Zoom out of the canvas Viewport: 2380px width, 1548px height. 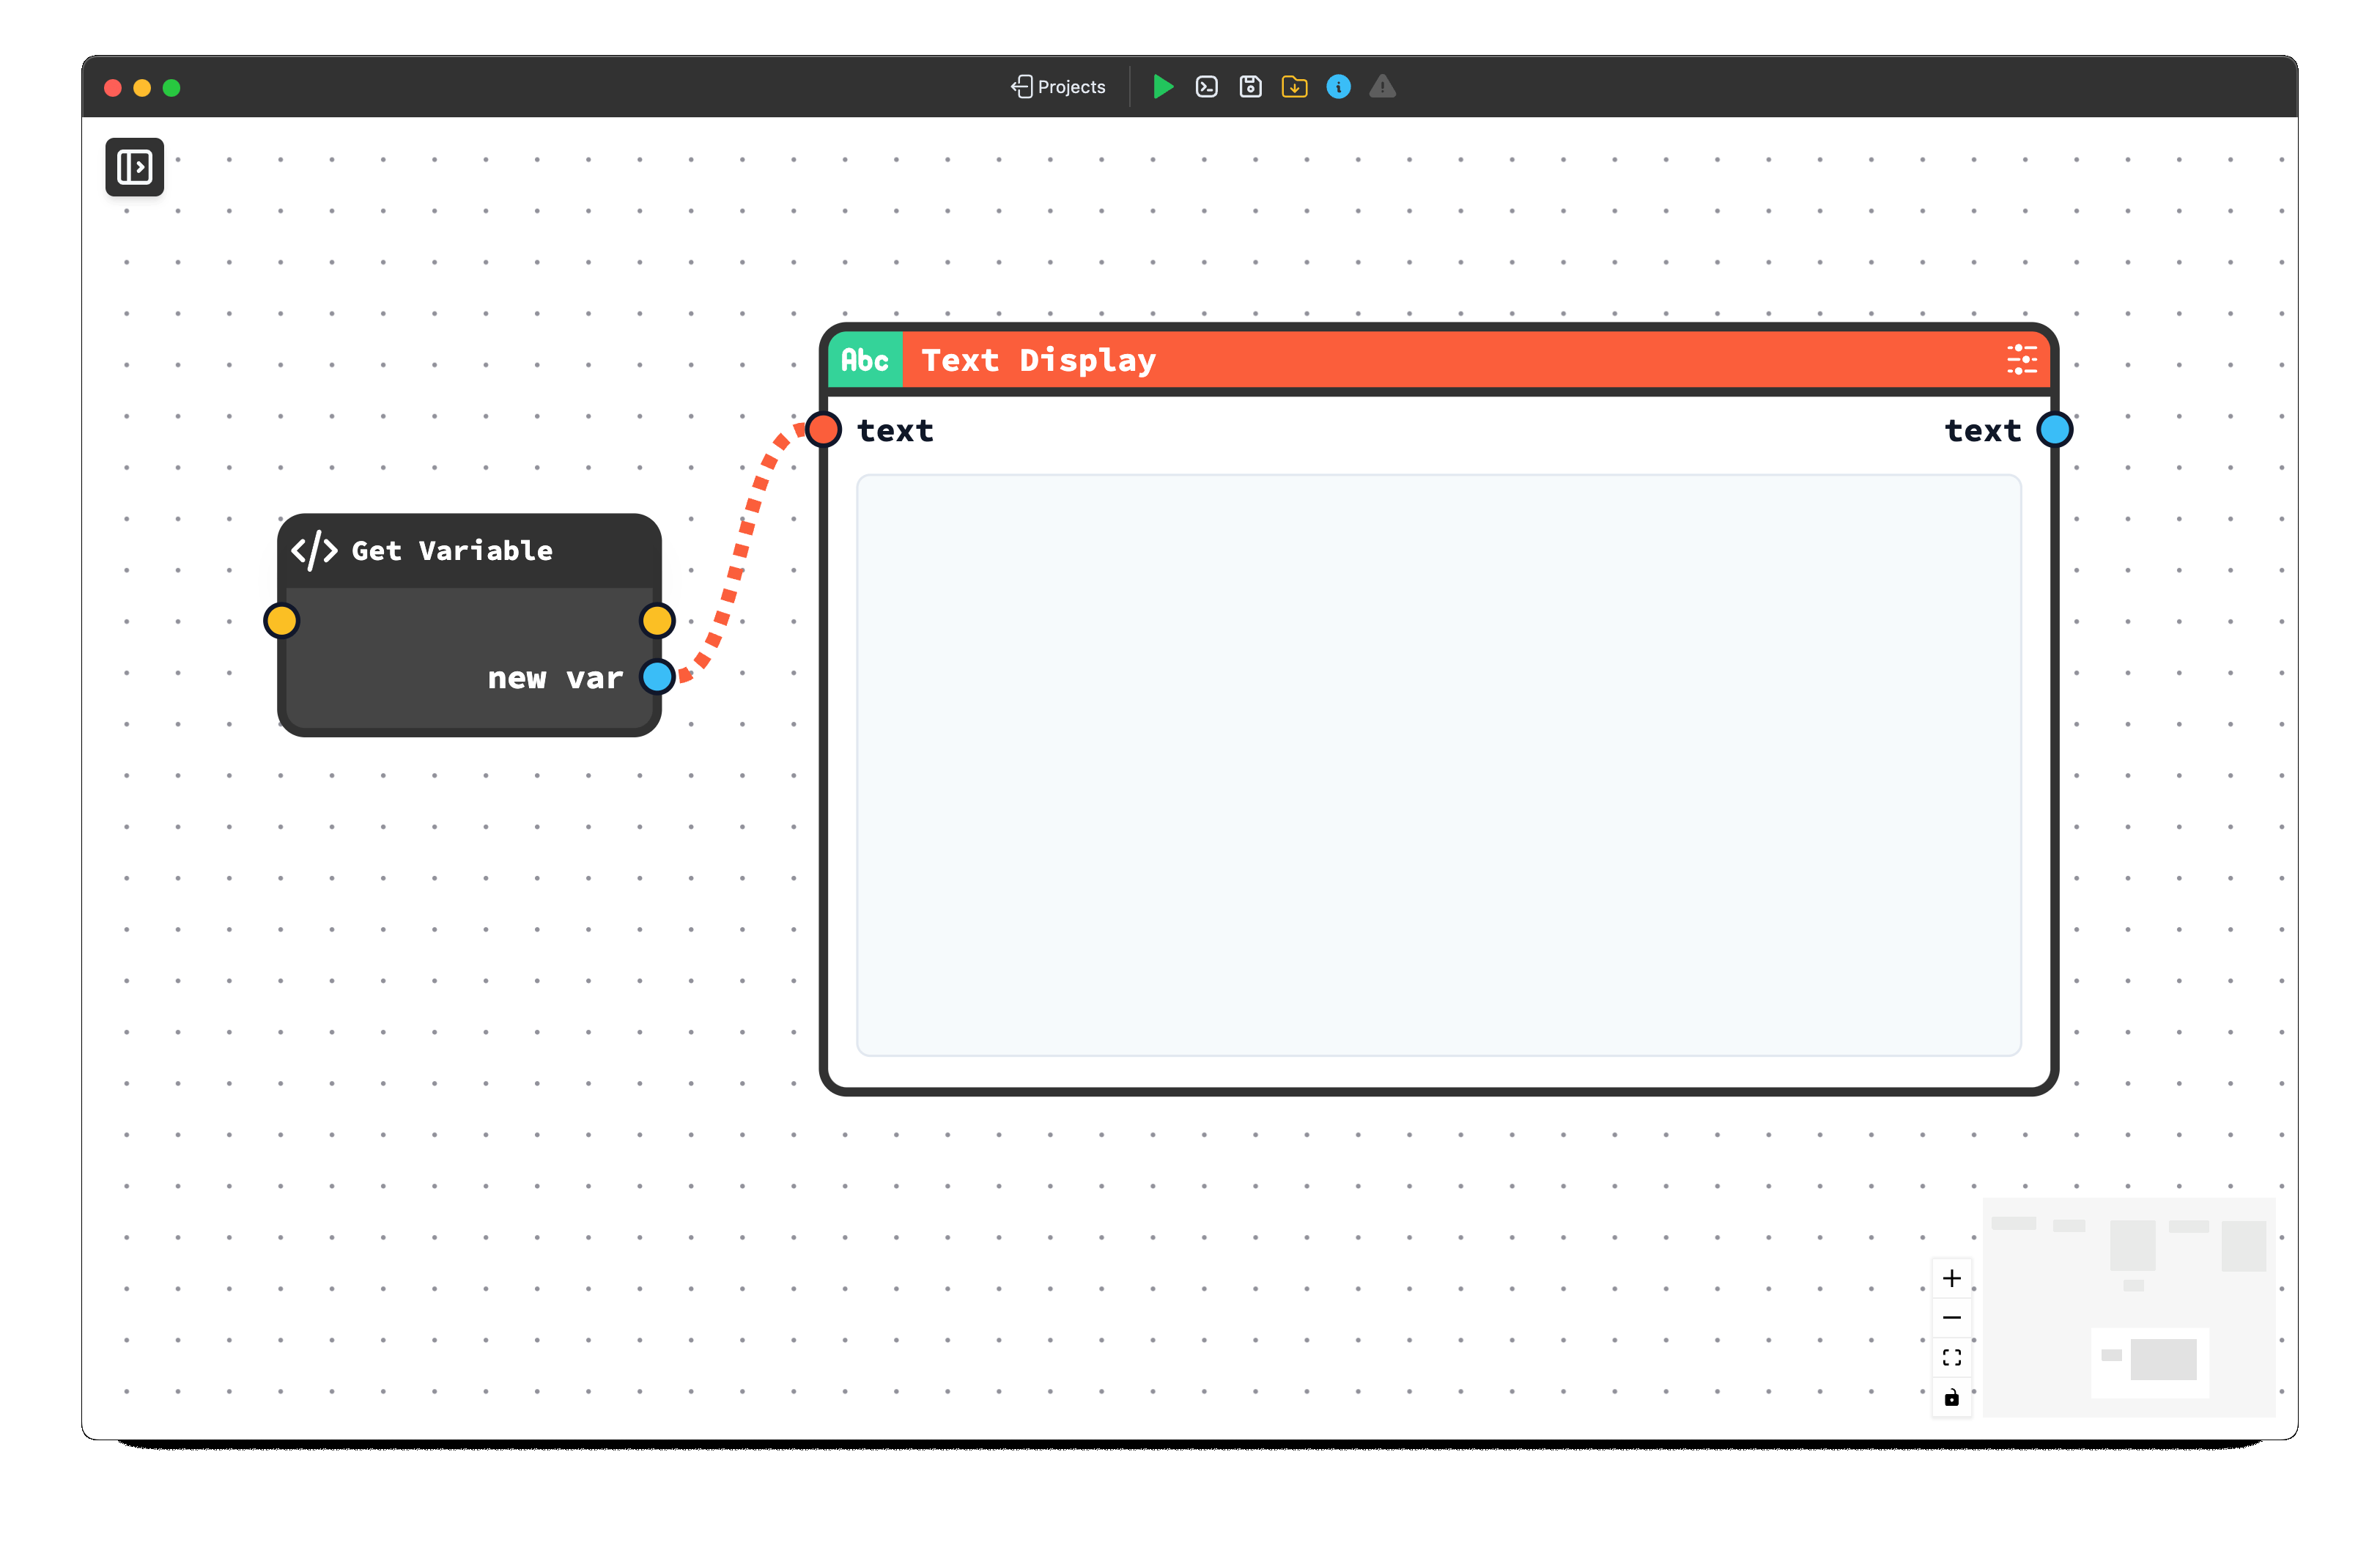pyautogui.click(x=1951, y=1318)
